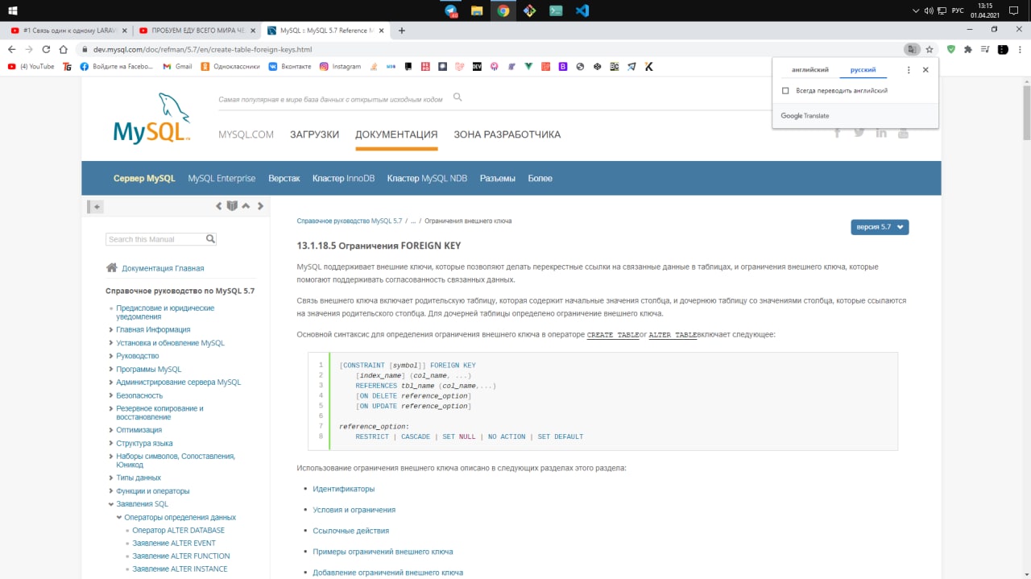Open 'Примеры ограничений внешнего ключа' link
Viewport: 1031px width, 579px height.
pos(383,552)
